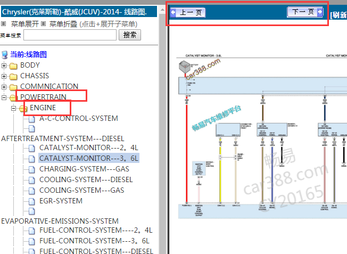
Task: Click the COMMNICATION folder icon
Action: (13, 87)
